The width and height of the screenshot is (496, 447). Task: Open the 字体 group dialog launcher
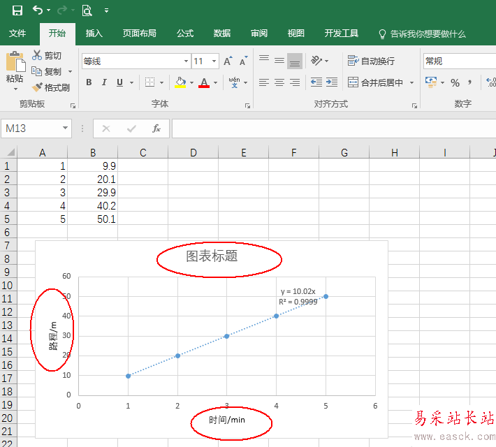pos(248,106)
